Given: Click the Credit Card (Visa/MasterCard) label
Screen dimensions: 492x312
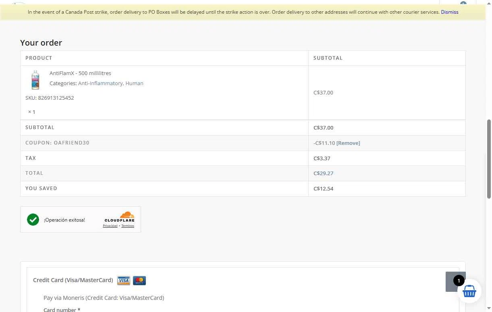Looking at the screenshot, I should point(73,280).
